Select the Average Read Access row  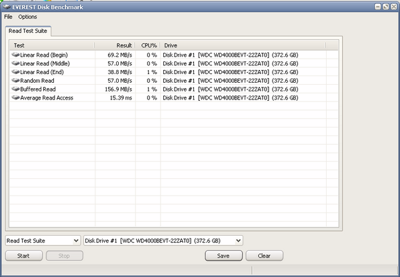(x=174, y=97)
